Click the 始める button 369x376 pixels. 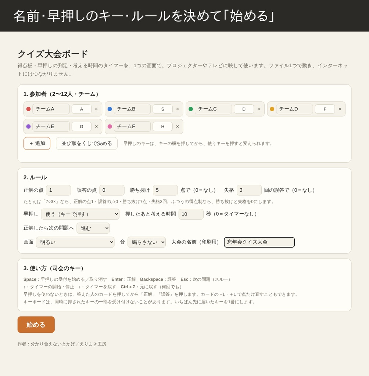click(36, 325)
